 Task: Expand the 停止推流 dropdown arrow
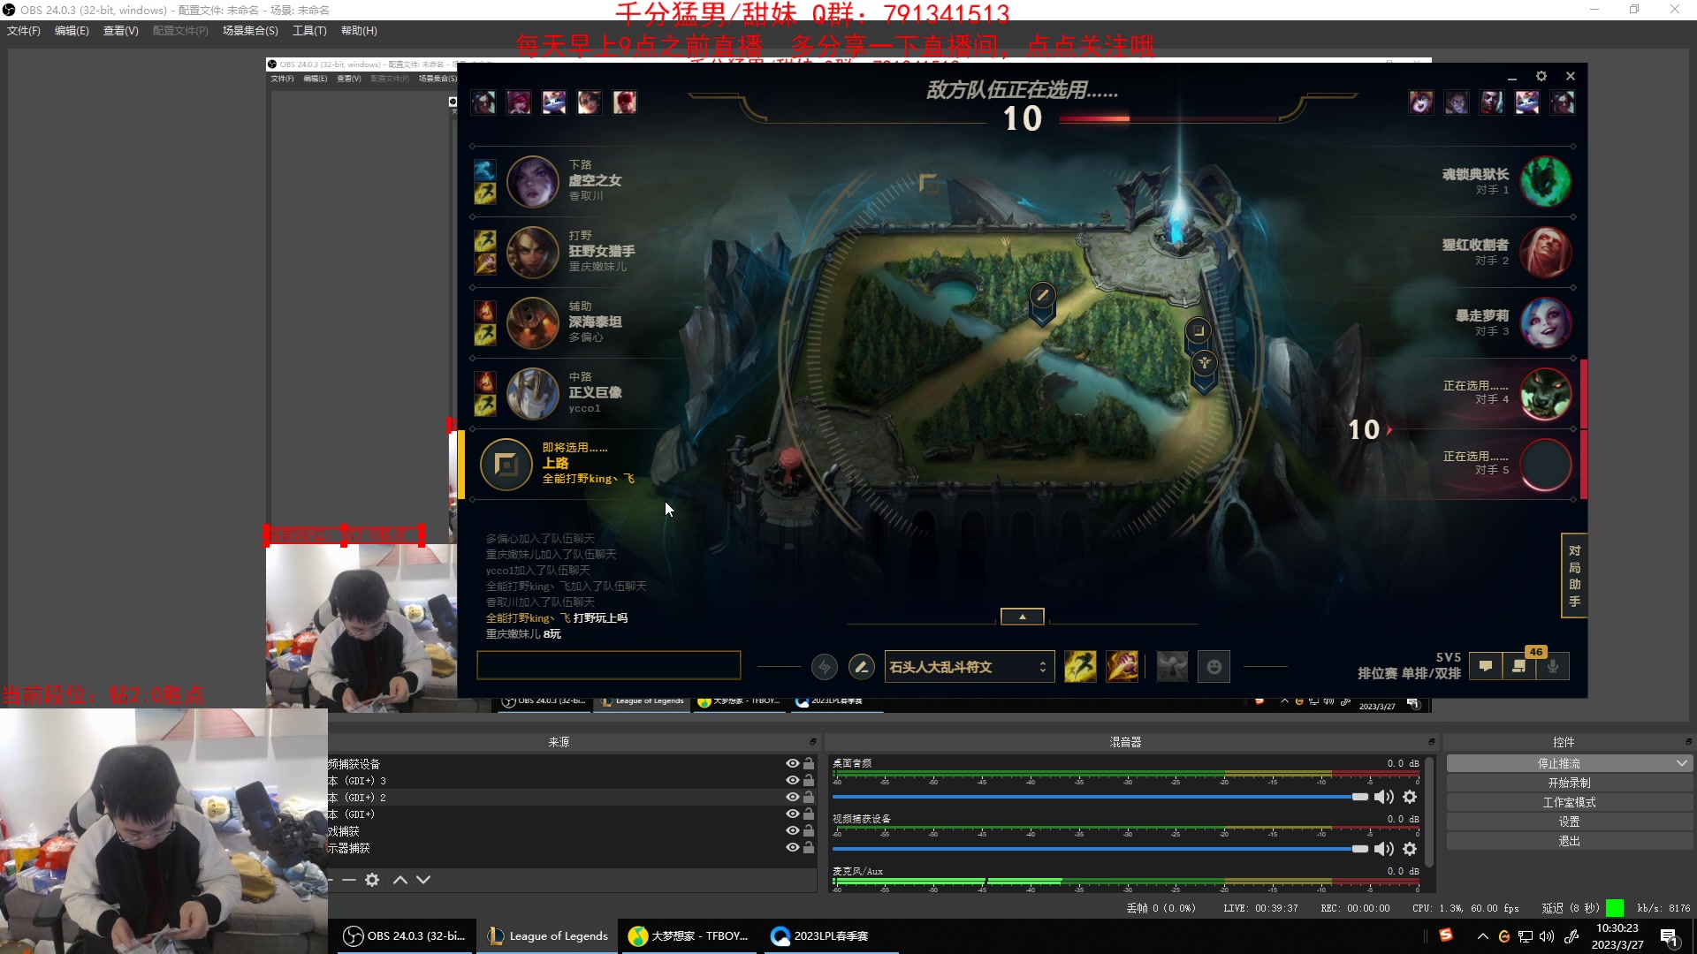[1681, 763]
